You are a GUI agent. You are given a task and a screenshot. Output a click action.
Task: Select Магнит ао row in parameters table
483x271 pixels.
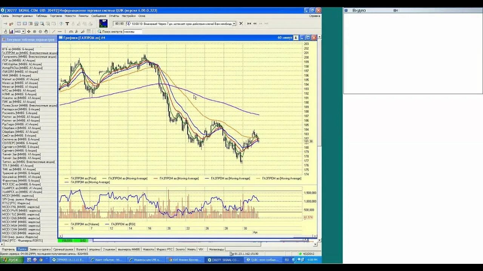click(29, 79)
